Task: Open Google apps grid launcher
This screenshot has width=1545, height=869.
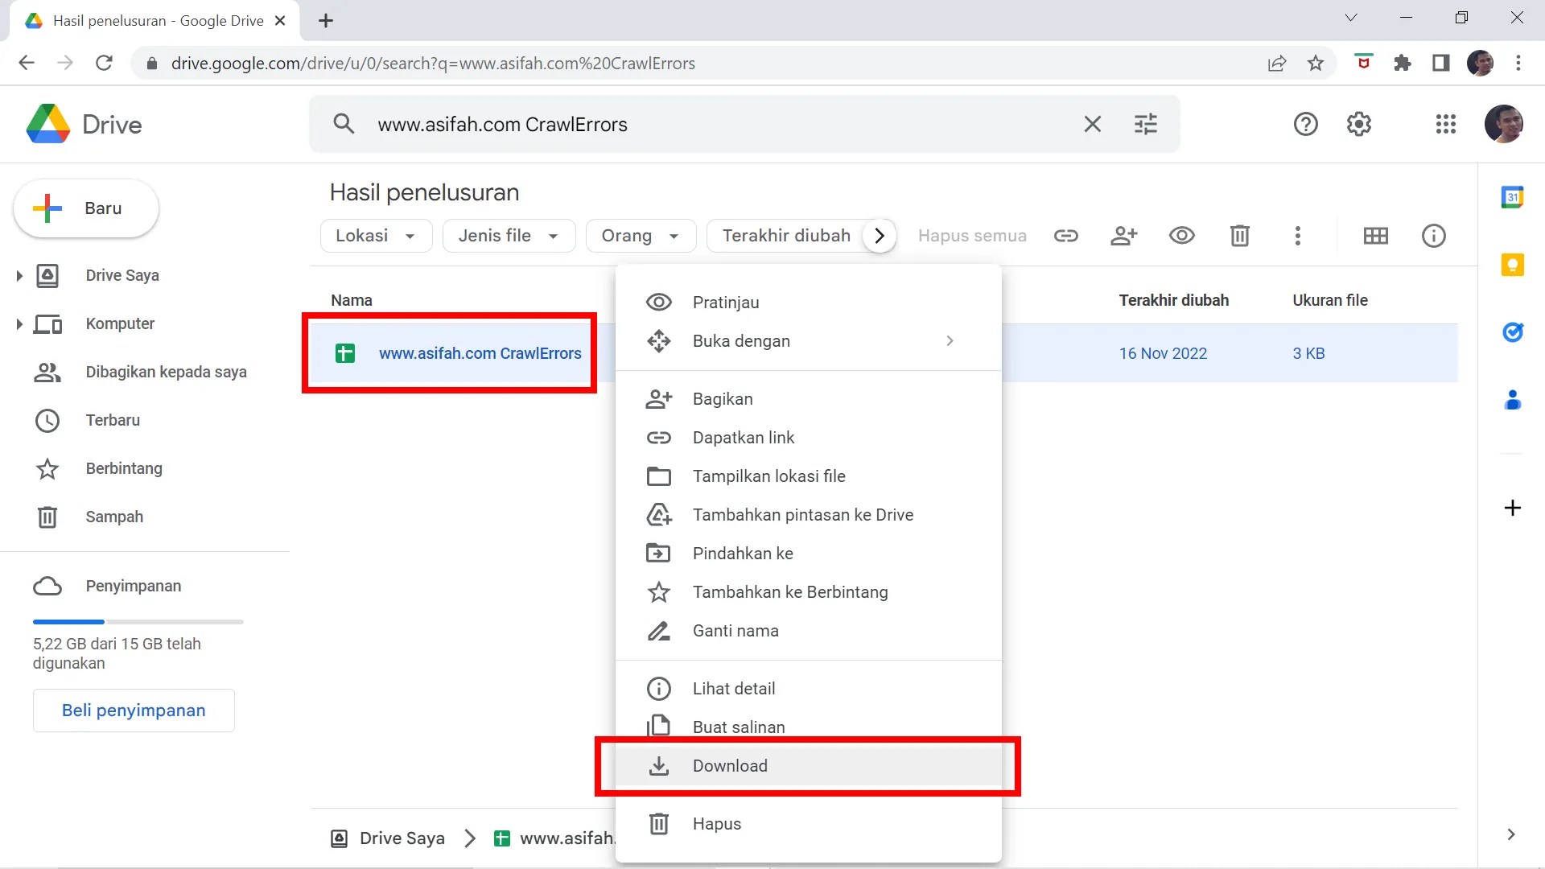Action: tap(1445, 124)
